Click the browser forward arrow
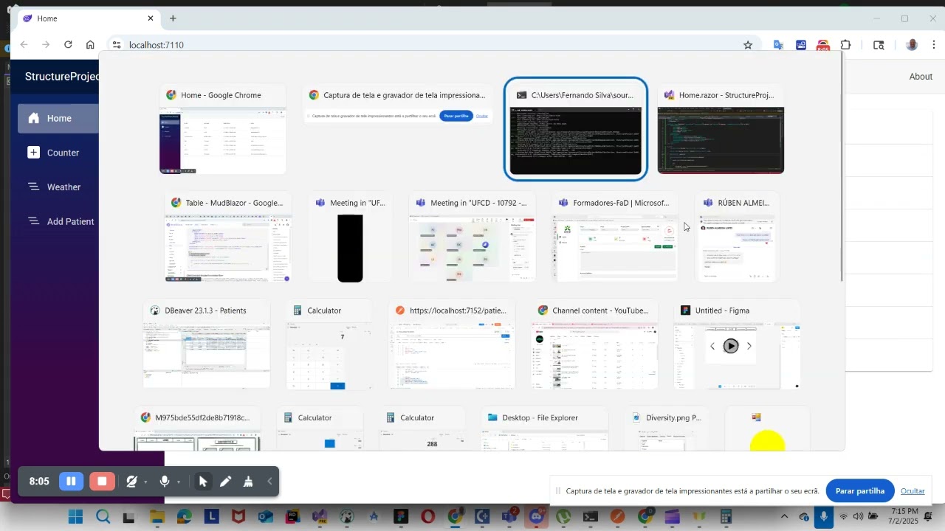945x531 pixels. [x=46, y=45]
